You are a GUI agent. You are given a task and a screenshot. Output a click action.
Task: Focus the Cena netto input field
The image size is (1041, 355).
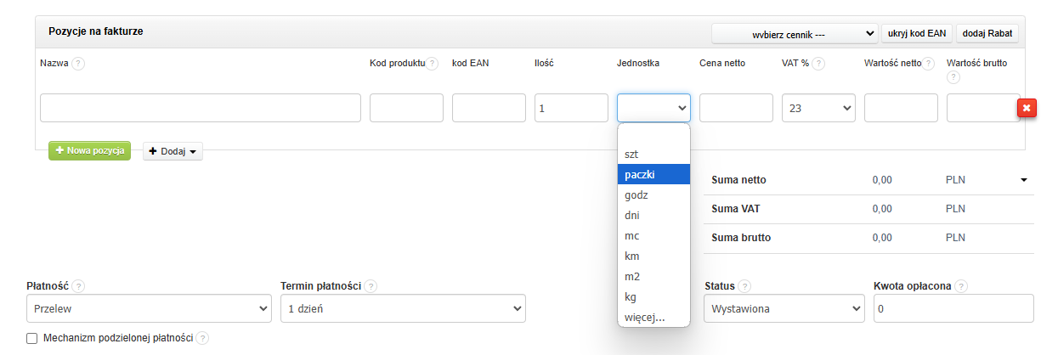tap(736, 108)
